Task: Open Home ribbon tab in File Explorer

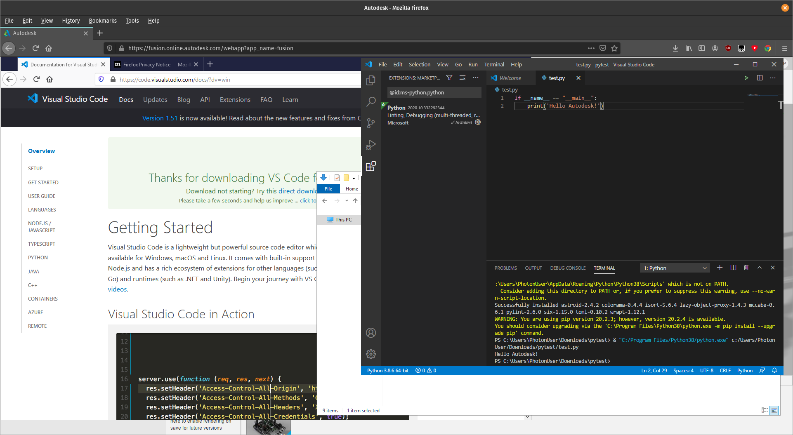Action: tap(352, 189)
